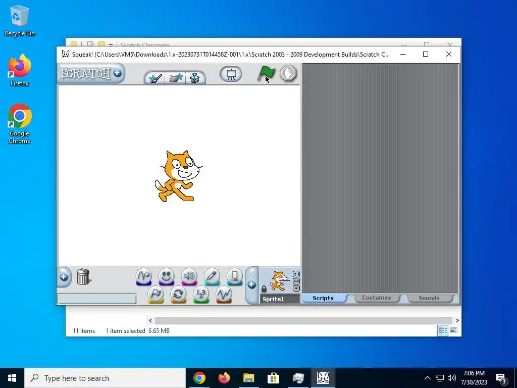Click the right scroll arrow in File Explorer
The width and height of the screenshot is (517, 388).
coord(457,320)
